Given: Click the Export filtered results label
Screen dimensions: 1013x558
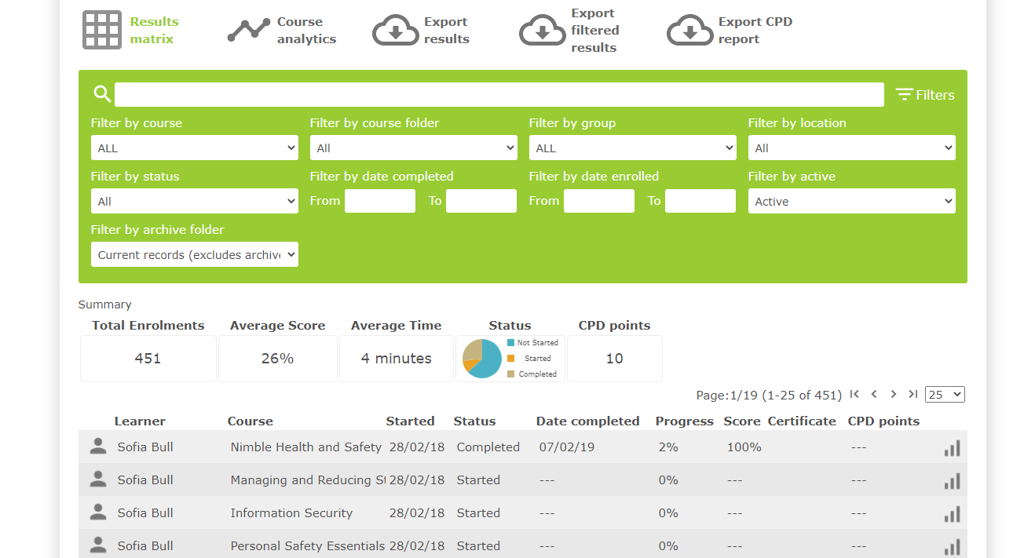Looking at the screenshot, I should tap(594, 31).
